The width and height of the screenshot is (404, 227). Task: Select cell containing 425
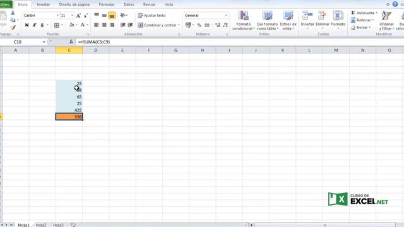click(69, 110)
